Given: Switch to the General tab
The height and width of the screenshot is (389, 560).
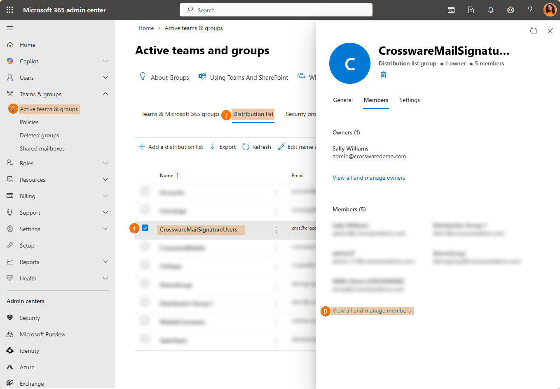Looking at the screenshot, I should click(x=343, y=100).
